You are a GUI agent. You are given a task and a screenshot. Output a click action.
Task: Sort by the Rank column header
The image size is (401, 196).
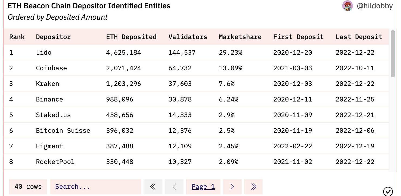(17, 37)
